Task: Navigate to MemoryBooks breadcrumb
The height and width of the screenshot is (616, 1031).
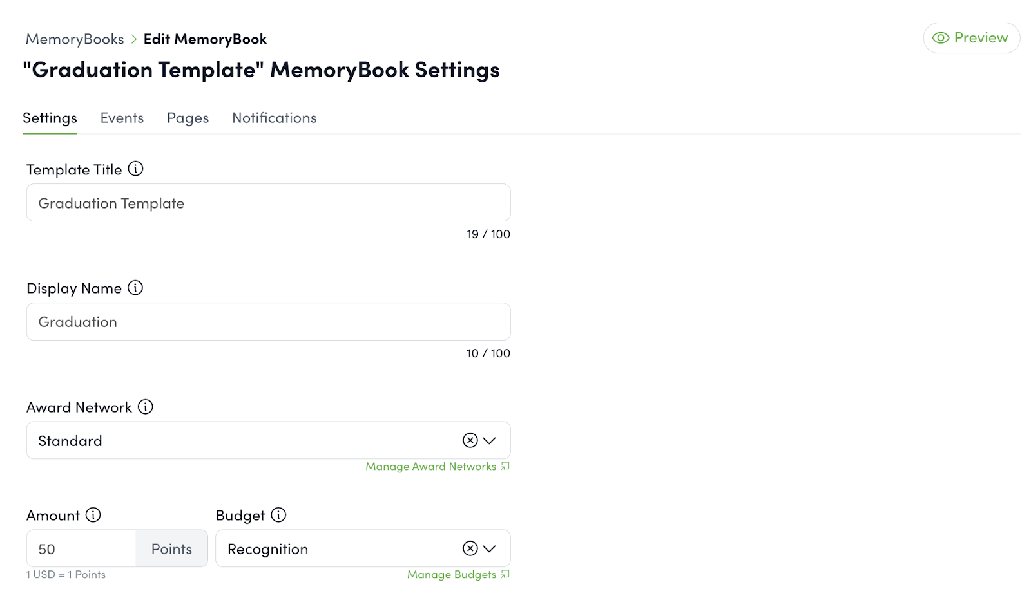Action: 75,39
